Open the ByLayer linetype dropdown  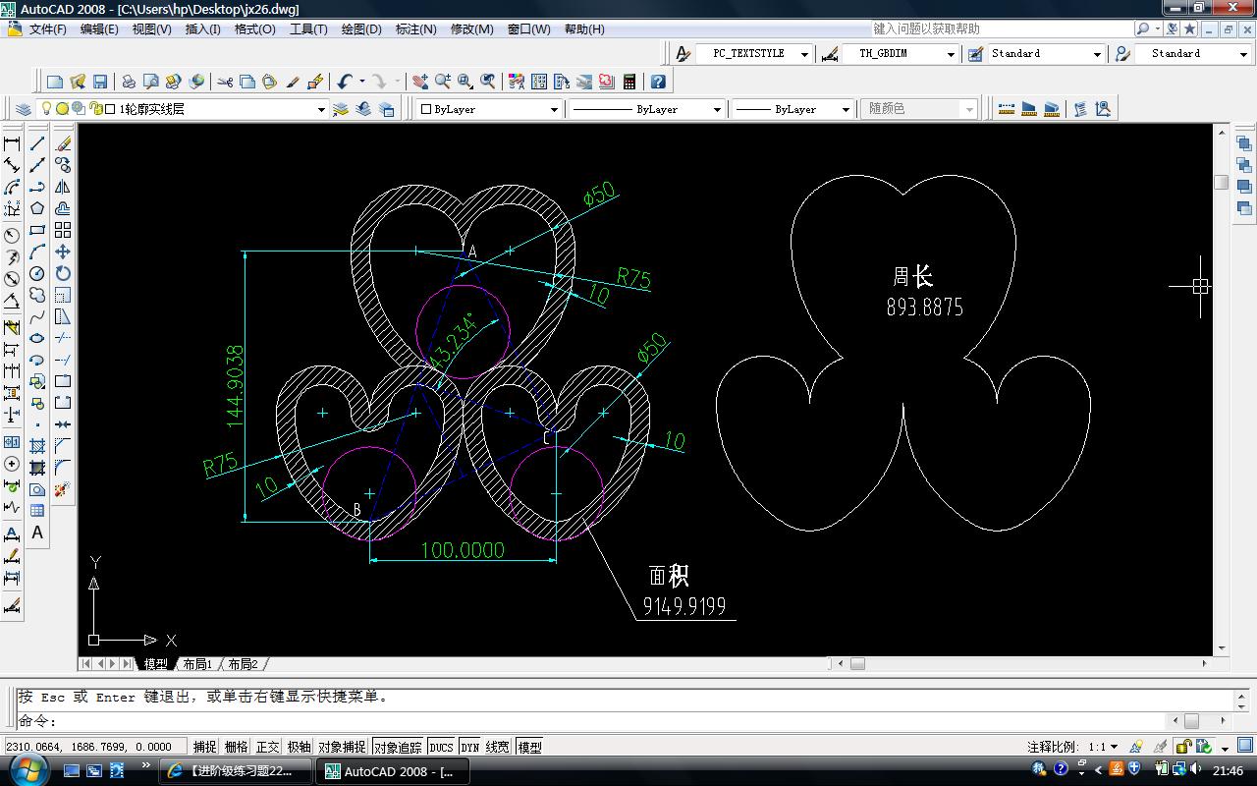pyautogui.click(x=717, y=109)
